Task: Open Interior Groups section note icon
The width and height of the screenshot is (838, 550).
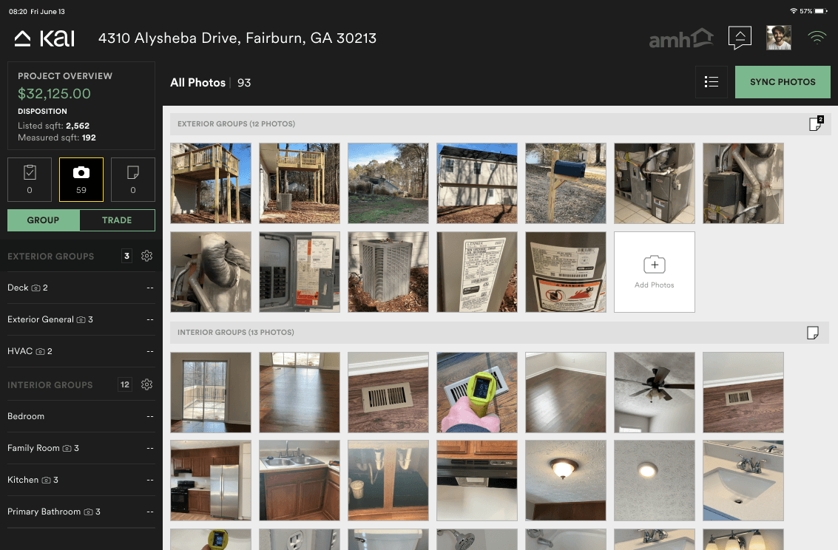Action: click(x=812, y=333)
